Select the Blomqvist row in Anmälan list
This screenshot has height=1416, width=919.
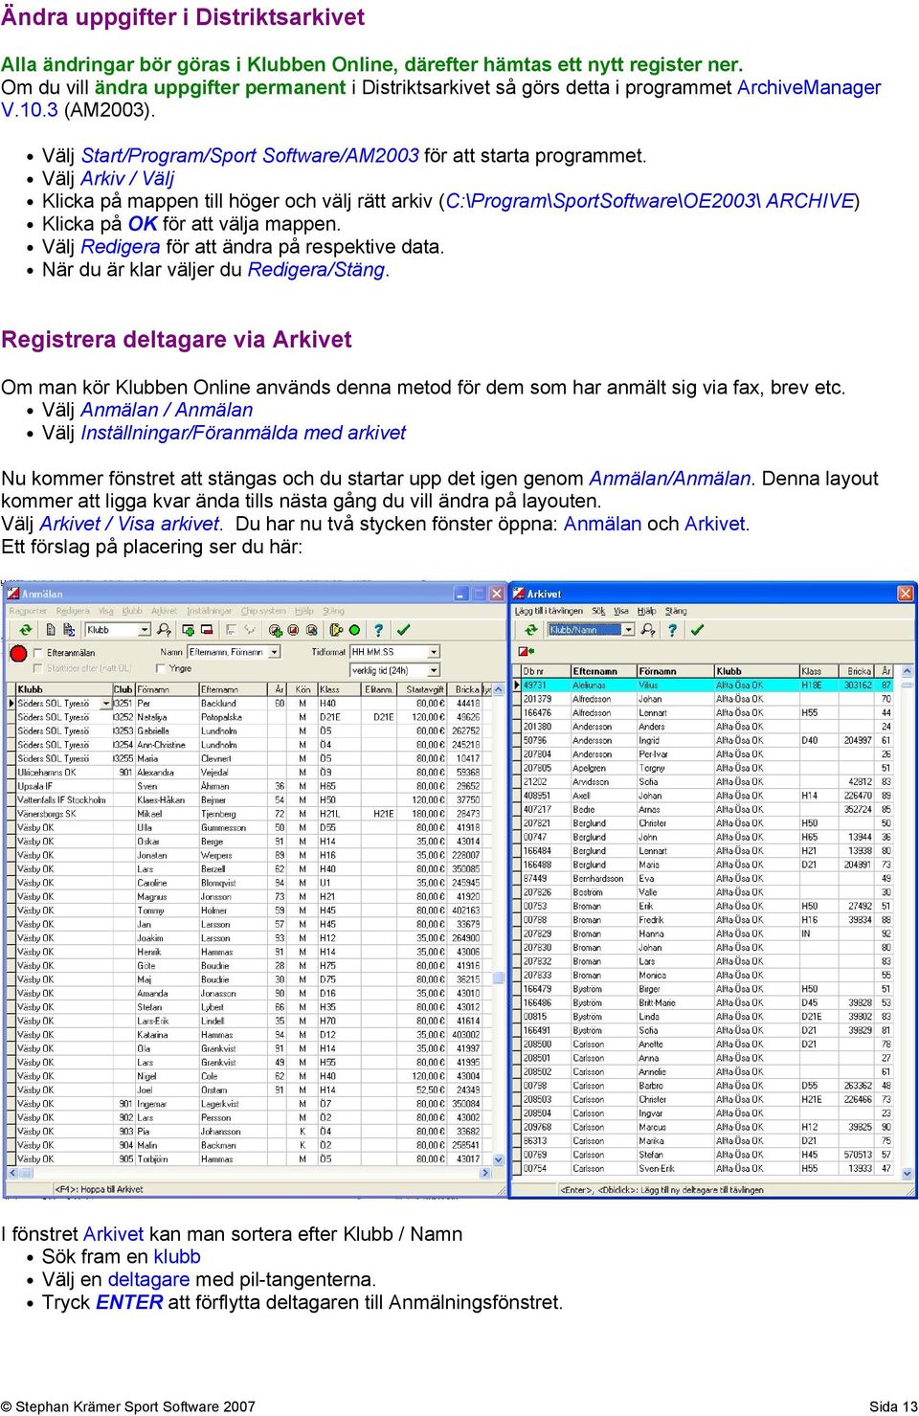tap(249, 883)
